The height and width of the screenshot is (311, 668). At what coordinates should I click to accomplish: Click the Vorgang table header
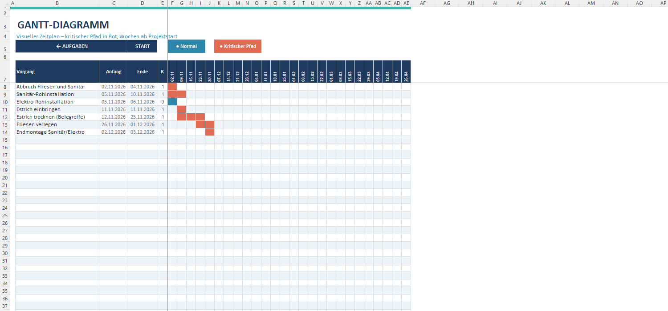click(x=57, y=72)
